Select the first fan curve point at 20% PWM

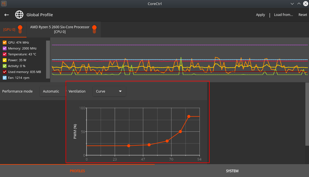pos(129,146)
